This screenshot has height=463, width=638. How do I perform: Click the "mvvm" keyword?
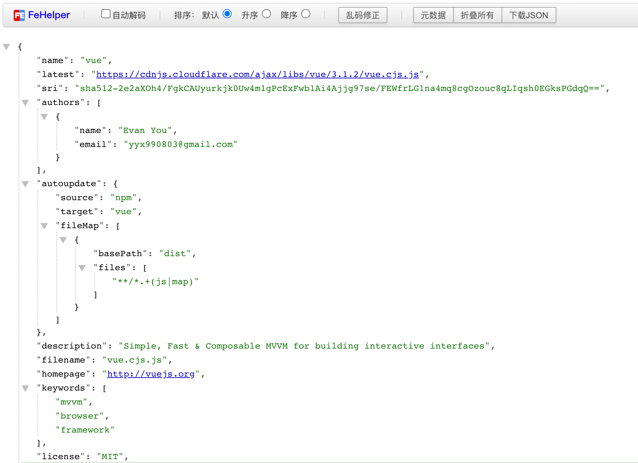tap(72, 402)
